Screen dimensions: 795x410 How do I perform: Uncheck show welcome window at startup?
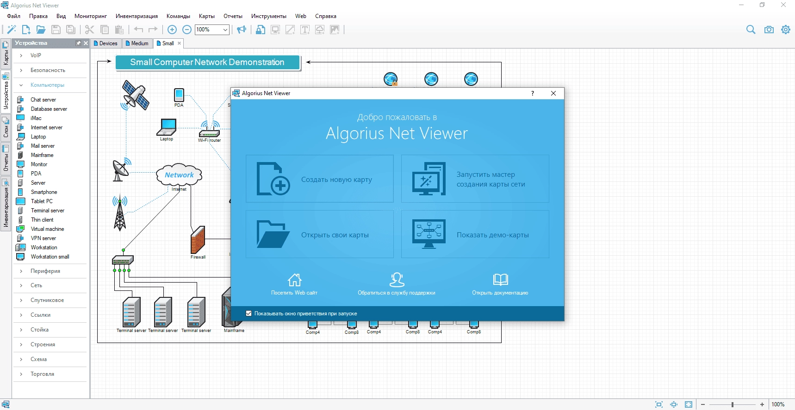248,314
